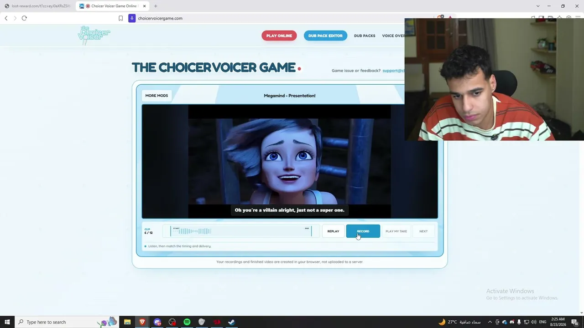
Task: Open the Dub Pack Editor
Action: pyautogui.click(x=325, y=36)
